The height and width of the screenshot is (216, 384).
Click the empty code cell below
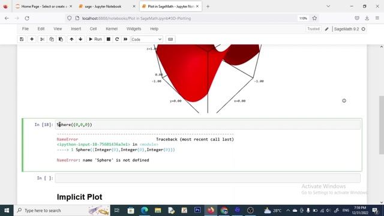(208, 178)
